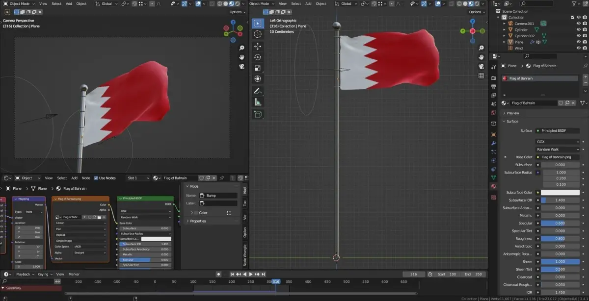Viewport: 589px width, 301px height.
Task: Open the Material properties tab icon
Action: [x=493, y=186]
